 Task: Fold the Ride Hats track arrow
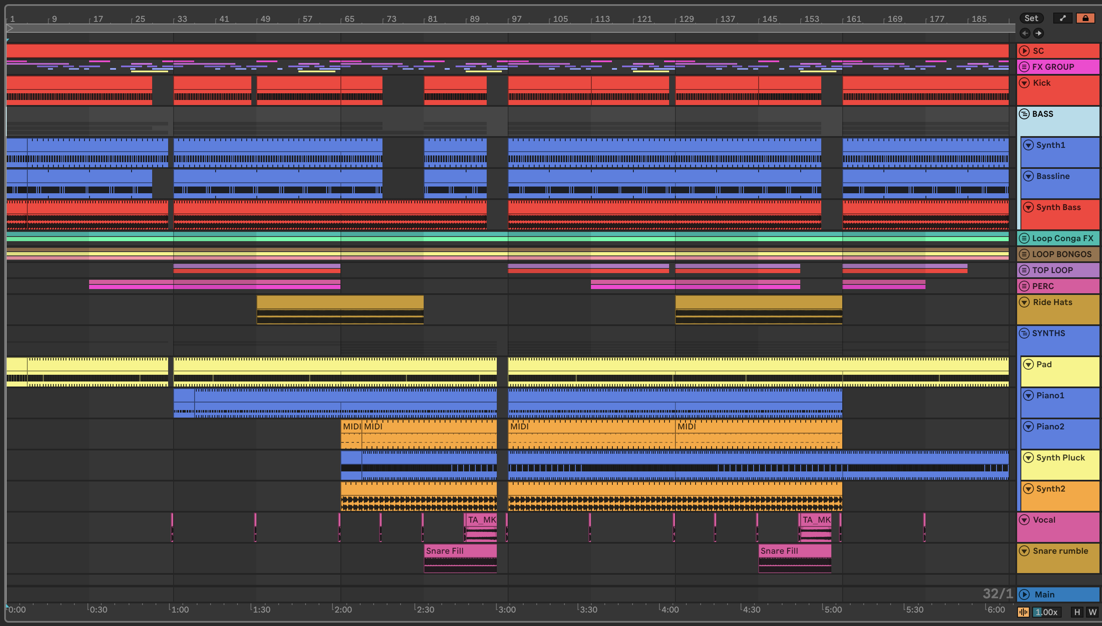coord(1024,302)
